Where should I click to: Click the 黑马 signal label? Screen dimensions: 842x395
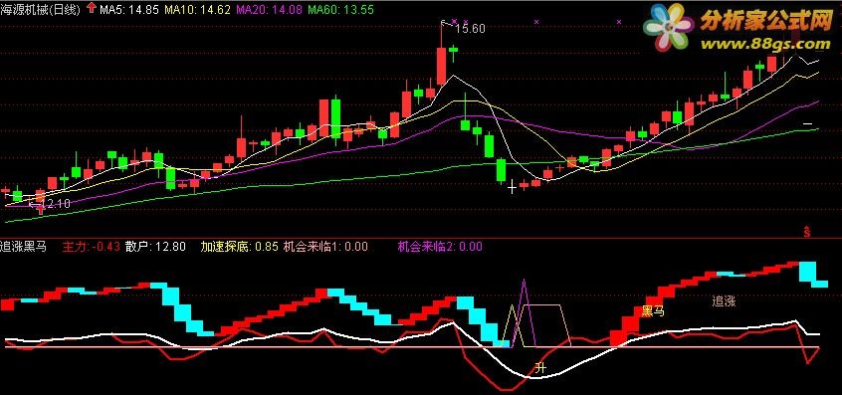click(653, 310)
